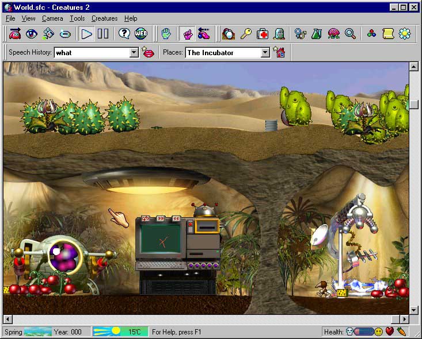
Task: Open the magnifying glass observation kit
Action: [350, 34]
